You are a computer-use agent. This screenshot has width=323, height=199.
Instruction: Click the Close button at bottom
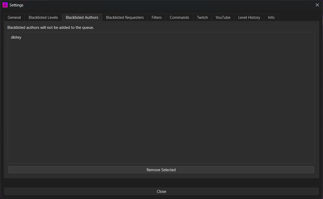pos(161,192)
